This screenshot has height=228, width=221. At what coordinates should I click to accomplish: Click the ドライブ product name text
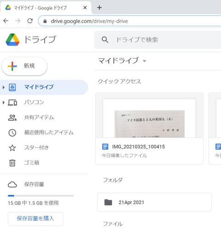[x=40, y=40]
